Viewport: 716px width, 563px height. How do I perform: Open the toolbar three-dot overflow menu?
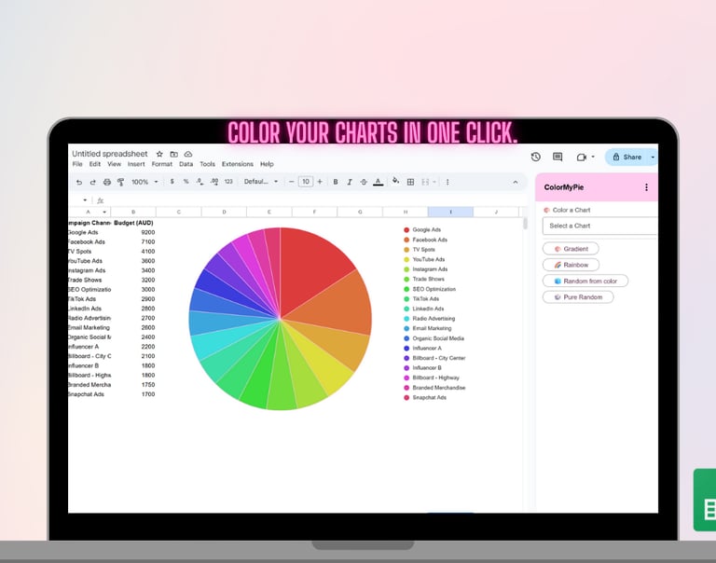(447, 182)
